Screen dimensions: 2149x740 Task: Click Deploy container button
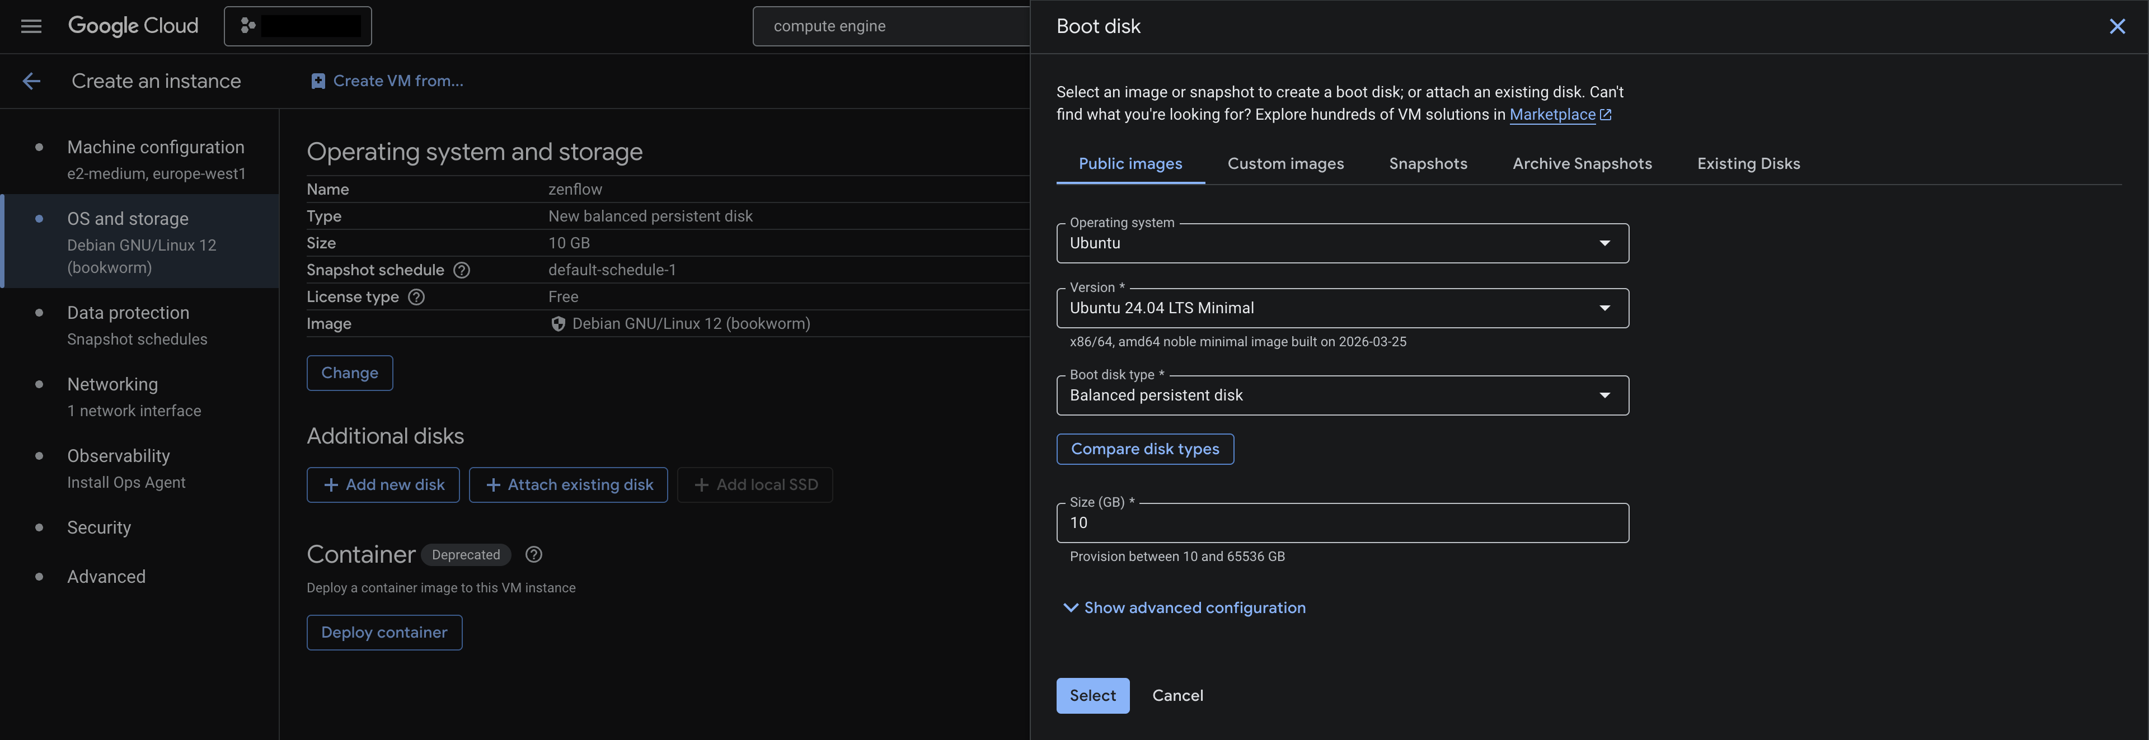pos(384,633)
